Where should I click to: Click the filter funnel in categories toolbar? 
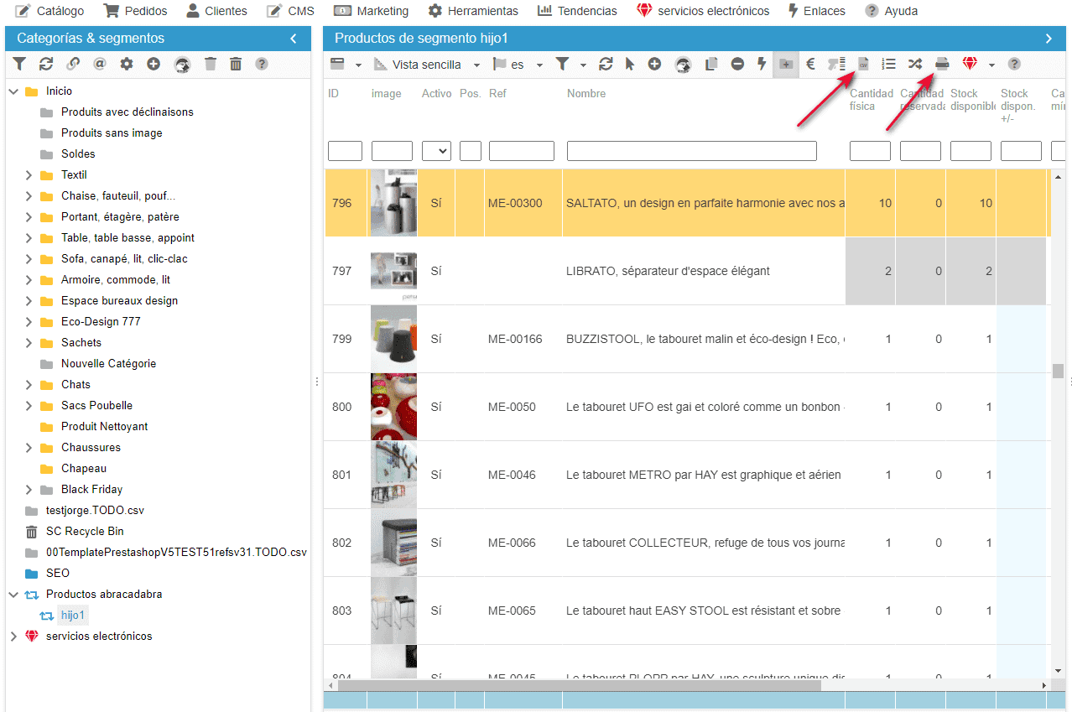pyautogui.click(x=19, y=64)
